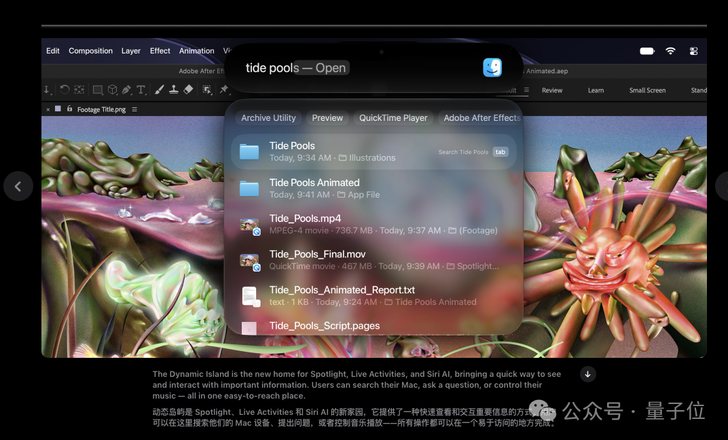Open the Tide_Pools_Final.mov result

point(374,260)
